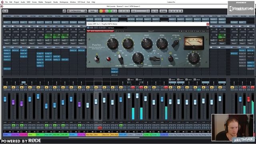
Task: Select the Toms channel name label
Action: 32,135
